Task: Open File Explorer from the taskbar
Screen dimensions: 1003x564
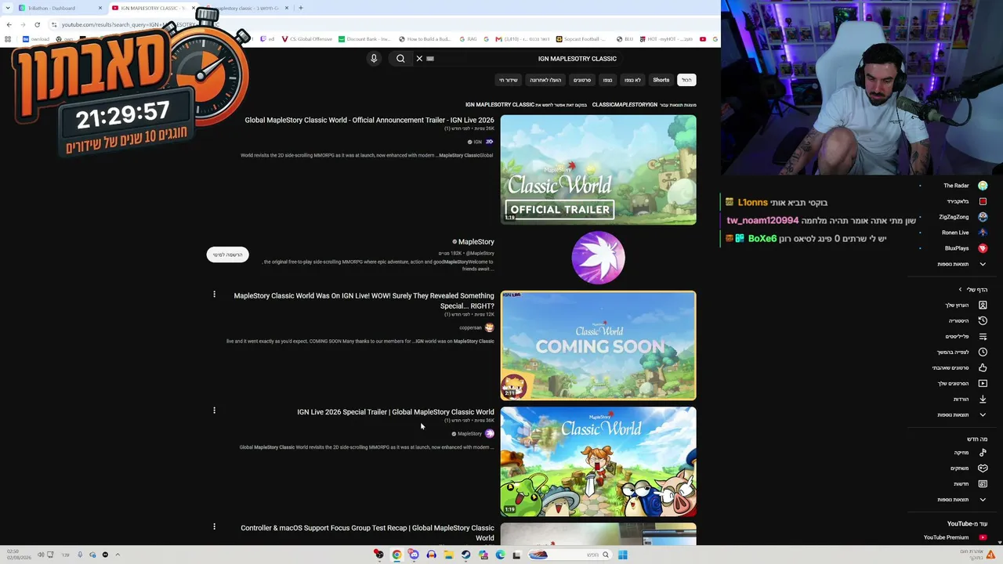Action: click(x=448, y=555)
